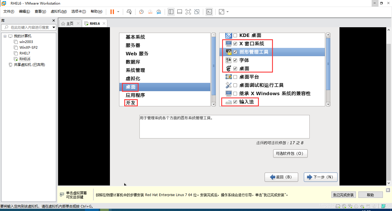Open the 编辑(E) menu

pos(24,11)
